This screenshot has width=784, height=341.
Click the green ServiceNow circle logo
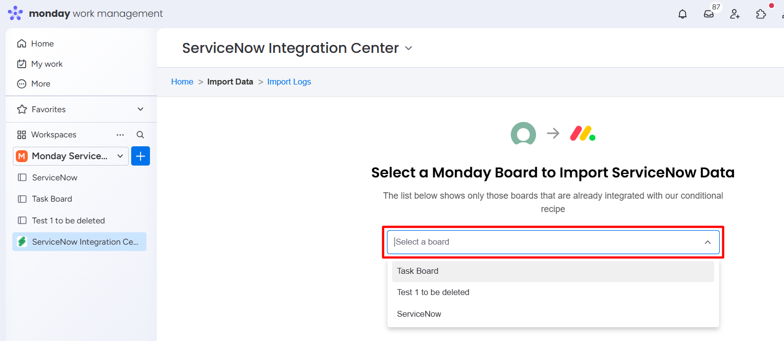click(x=523, y=133)
